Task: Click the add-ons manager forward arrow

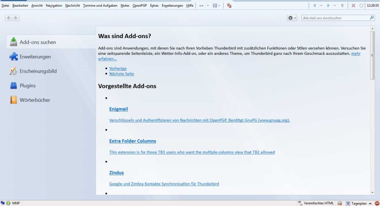Action: pos(16,18)
